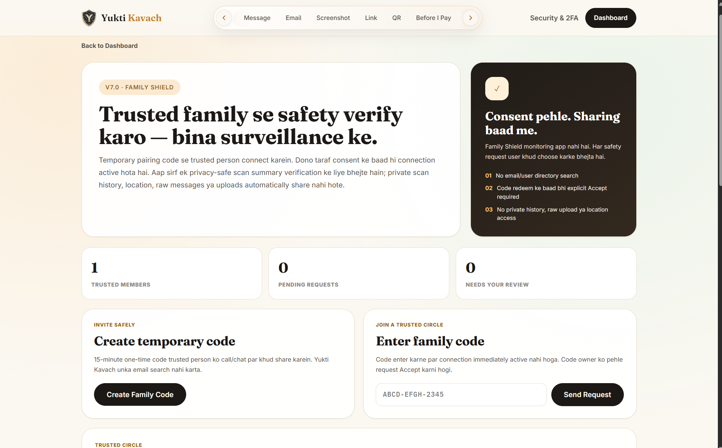Click 'No private history, raw upload' item
Screen dimensions: 722x448
[x=547, y=214]
